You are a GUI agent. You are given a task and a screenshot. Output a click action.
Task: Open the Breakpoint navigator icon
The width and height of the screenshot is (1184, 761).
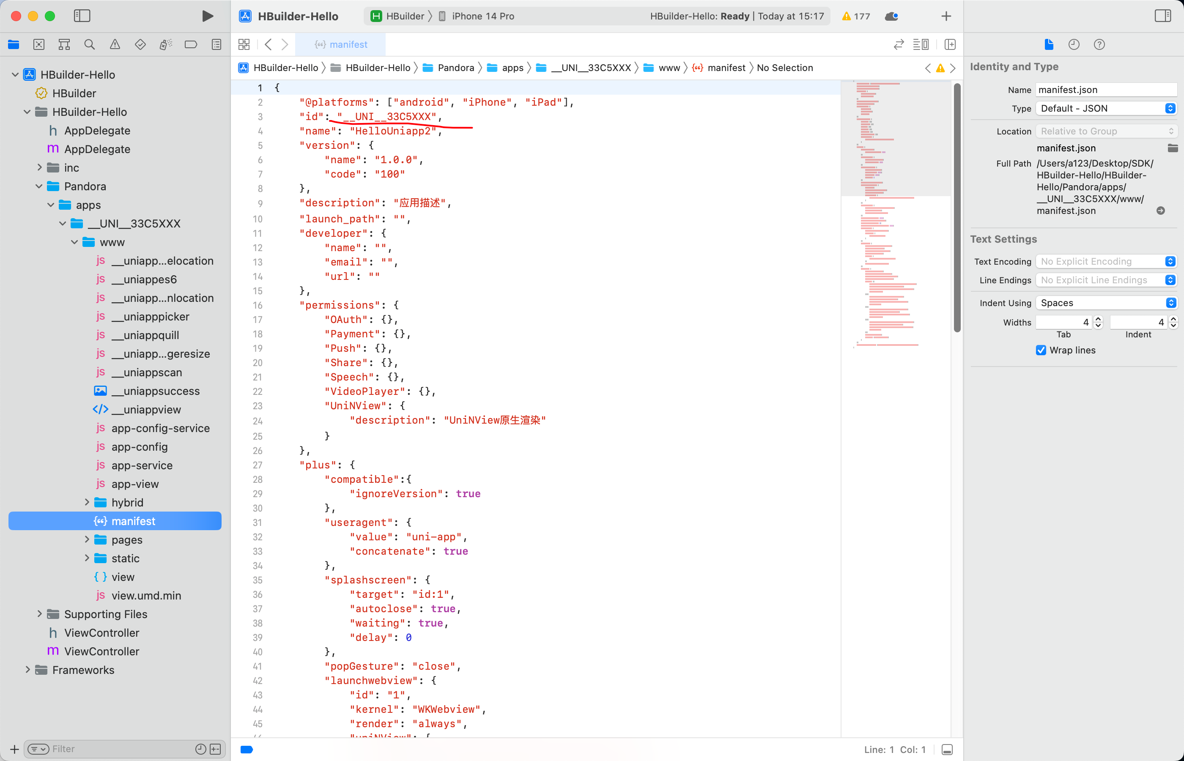point(191,44)
